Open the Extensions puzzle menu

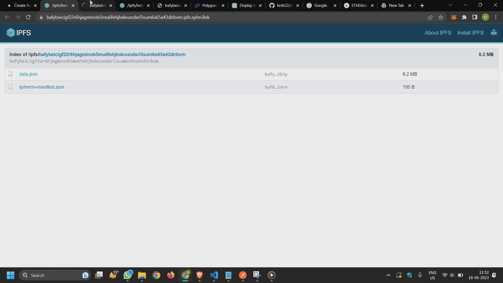coord(464,17)
